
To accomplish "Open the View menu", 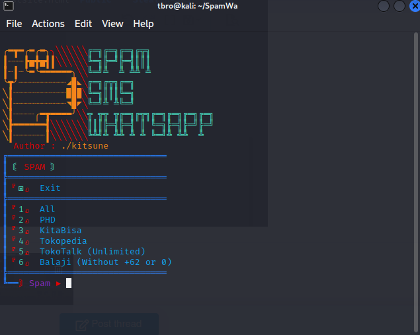I will coord(112,24).
